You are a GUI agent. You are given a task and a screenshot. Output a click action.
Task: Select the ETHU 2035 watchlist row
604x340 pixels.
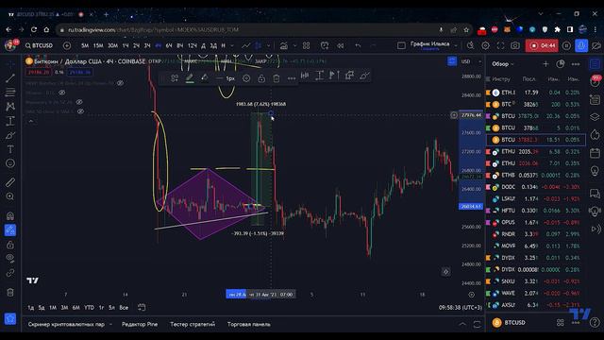(535, 151)
